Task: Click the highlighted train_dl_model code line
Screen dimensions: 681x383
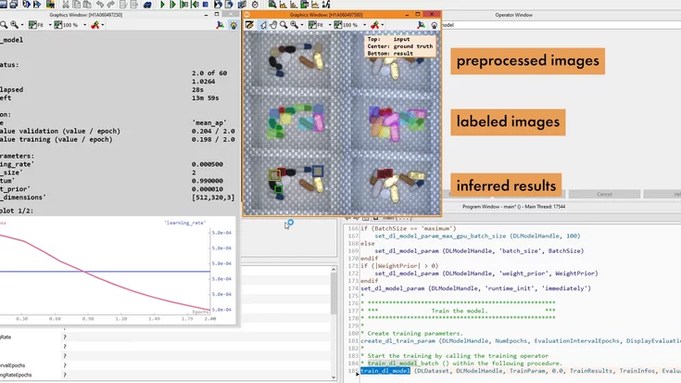Action: coord(385,371)
